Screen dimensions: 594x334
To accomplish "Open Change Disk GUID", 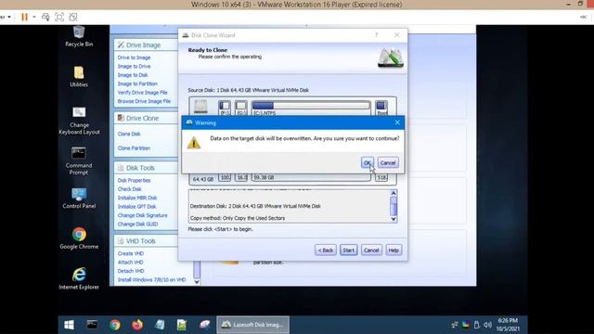I will click(138, 224).
